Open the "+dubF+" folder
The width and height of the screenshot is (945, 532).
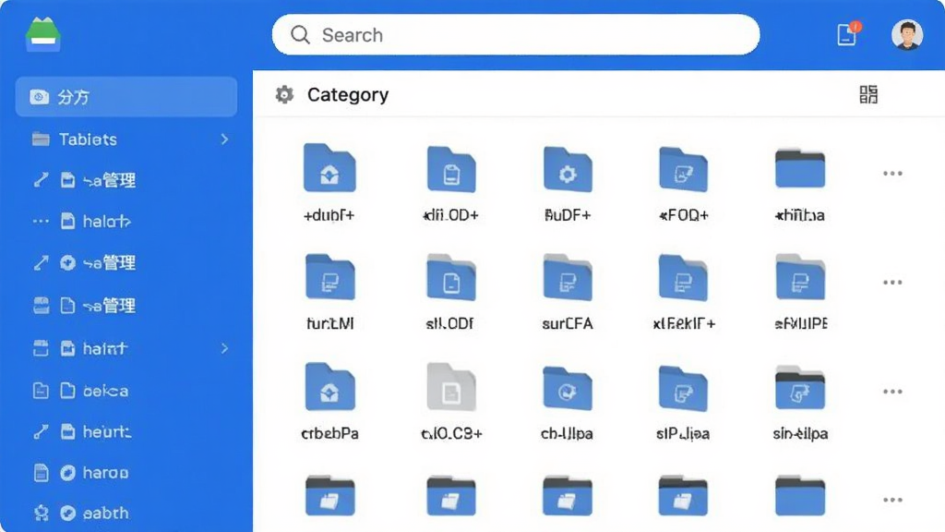pyautogui.click(x=329, y=168)
